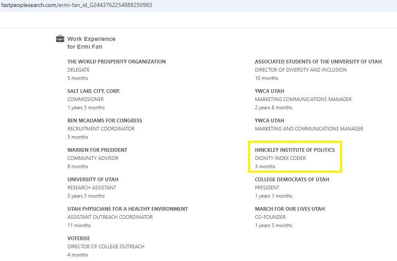Click 'MARCH FOR OUR LIVES UTAH' employer name

coord(290,209)
